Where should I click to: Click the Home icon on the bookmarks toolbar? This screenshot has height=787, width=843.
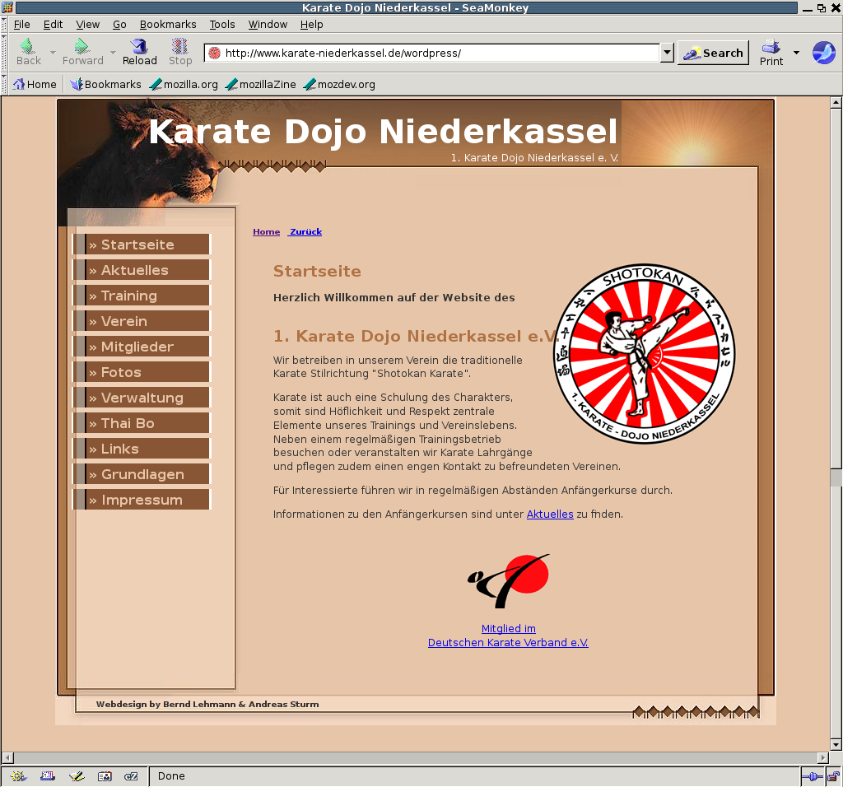pyautogui.click(x=34, y=84)
